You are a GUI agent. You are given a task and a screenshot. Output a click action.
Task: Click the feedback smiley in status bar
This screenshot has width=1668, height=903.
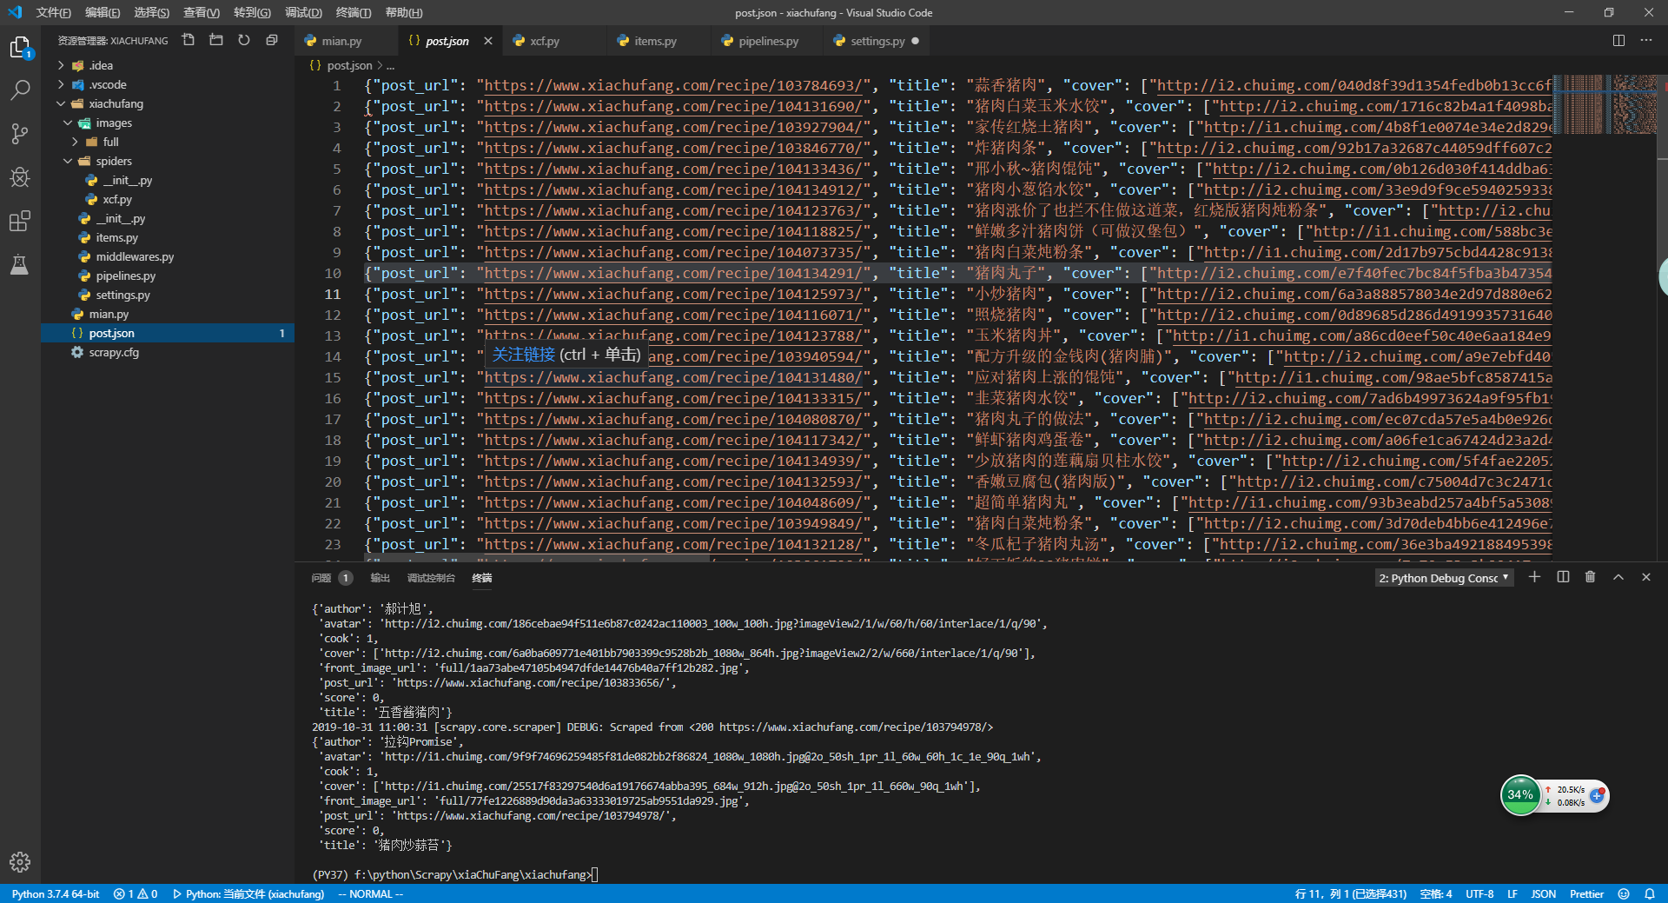click(x=1624, y=893)
